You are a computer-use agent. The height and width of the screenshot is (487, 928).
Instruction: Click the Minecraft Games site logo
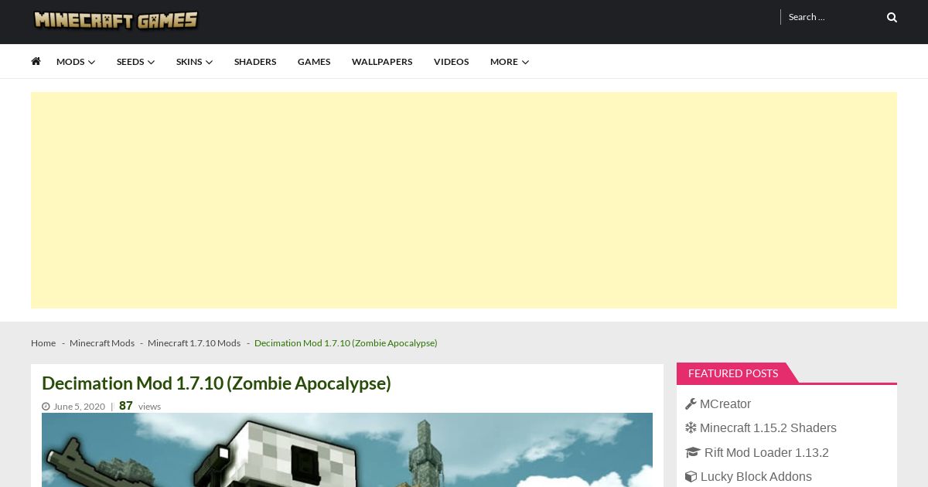[116, 20]
